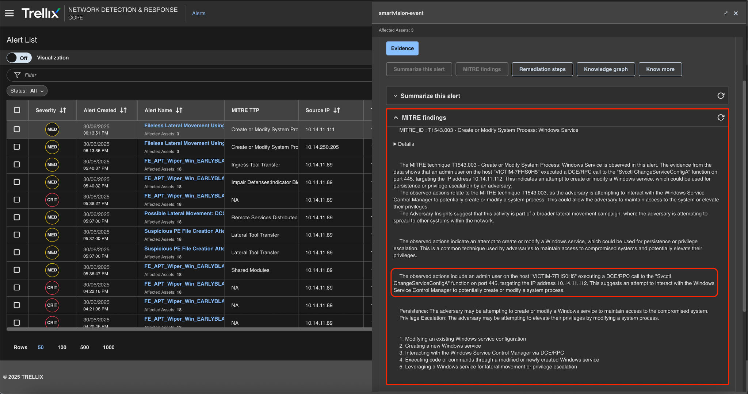This screenshot has height=394, width=748.
Task: Refresh the MITRE findings section
Action: click(721, 117)
